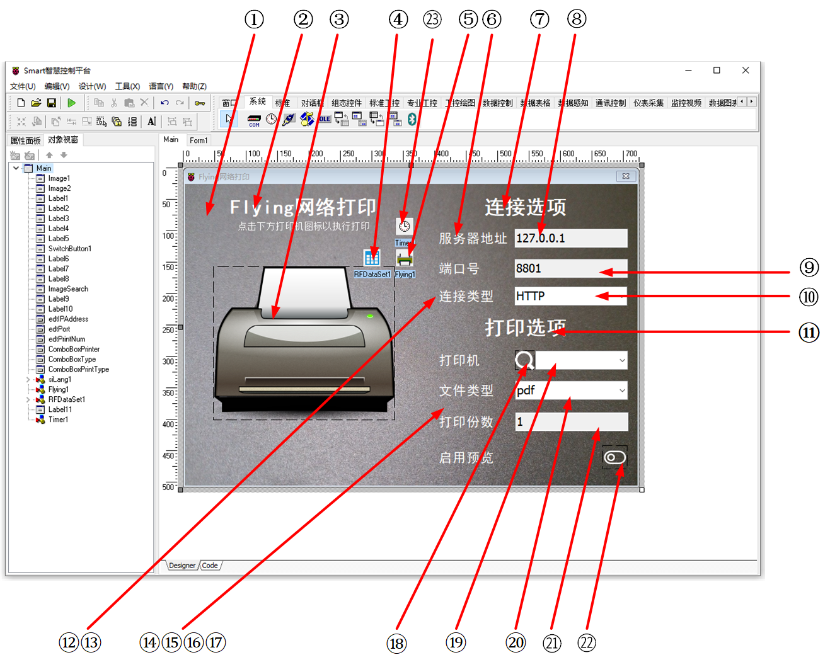Select the 通讯控制 palette tab
This screenshot has width=830, height=667.
click(611, 103)
